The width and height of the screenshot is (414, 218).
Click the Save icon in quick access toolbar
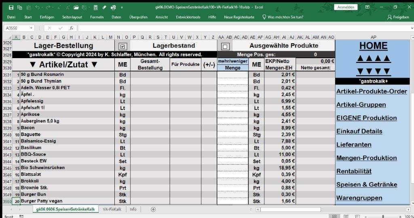(11, 7)
